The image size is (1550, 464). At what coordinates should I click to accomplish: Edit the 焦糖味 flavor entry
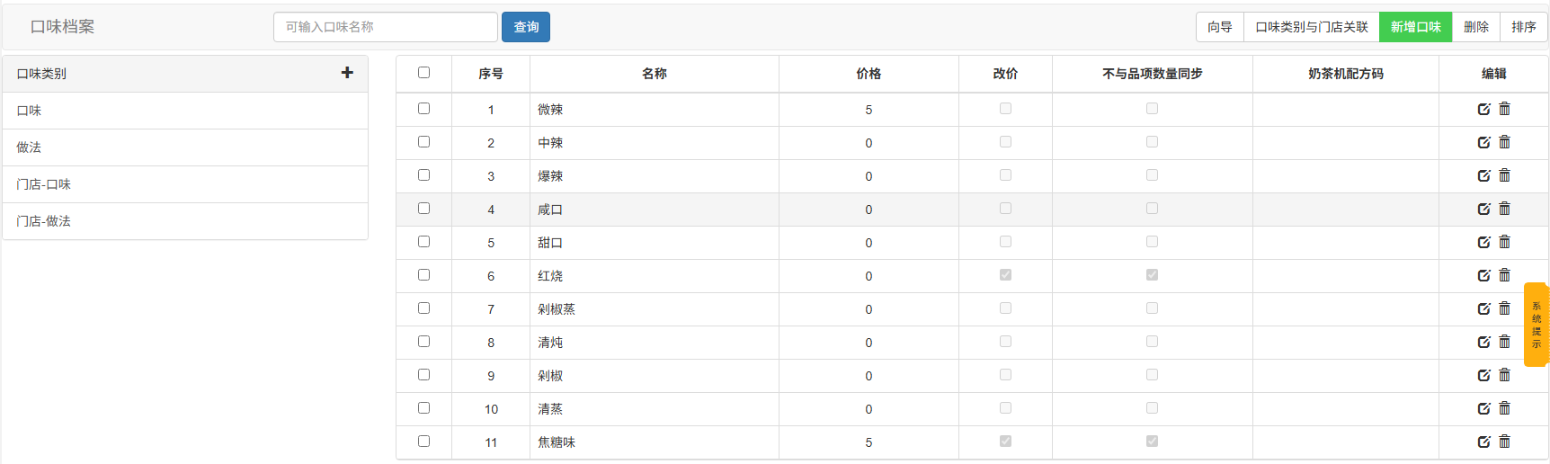(1483, 442)
